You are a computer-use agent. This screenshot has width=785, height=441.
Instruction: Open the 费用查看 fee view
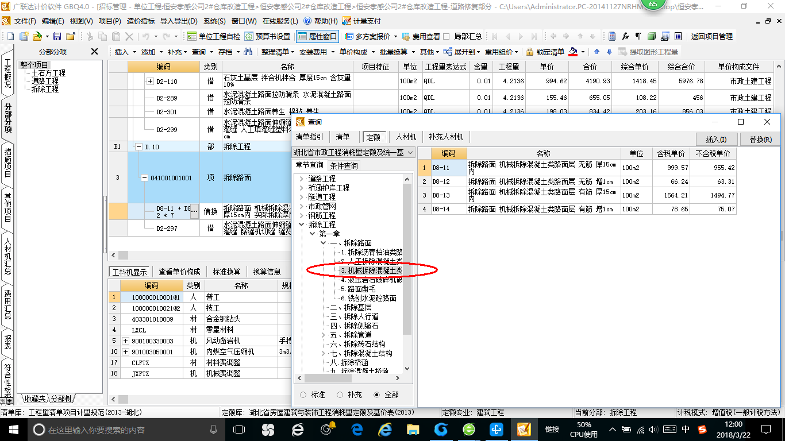click(421, 36)
